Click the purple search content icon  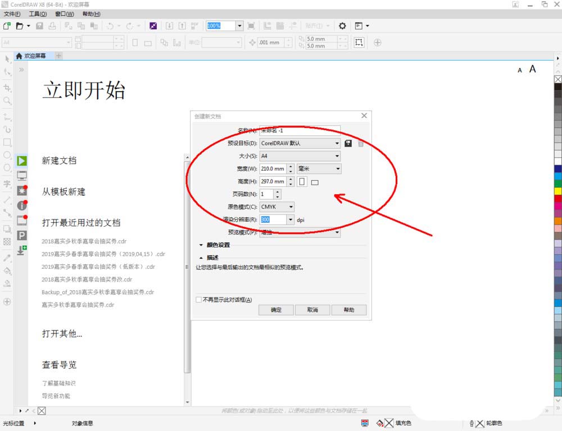coord(153,26)
